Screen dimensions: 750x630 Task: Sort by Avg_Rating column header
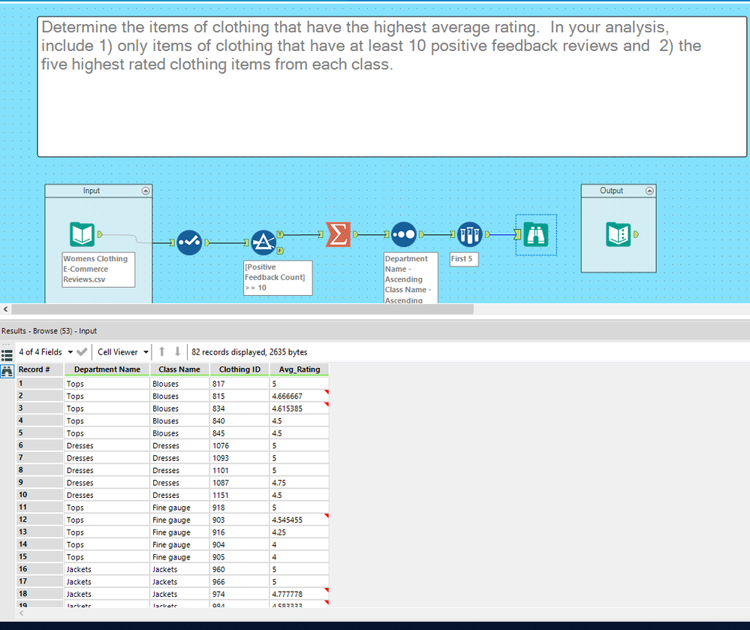pyautogui.click(x=300, y=369)
